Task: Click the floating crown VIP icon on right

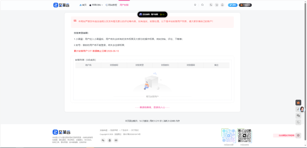Action: (x=298, y=102)
